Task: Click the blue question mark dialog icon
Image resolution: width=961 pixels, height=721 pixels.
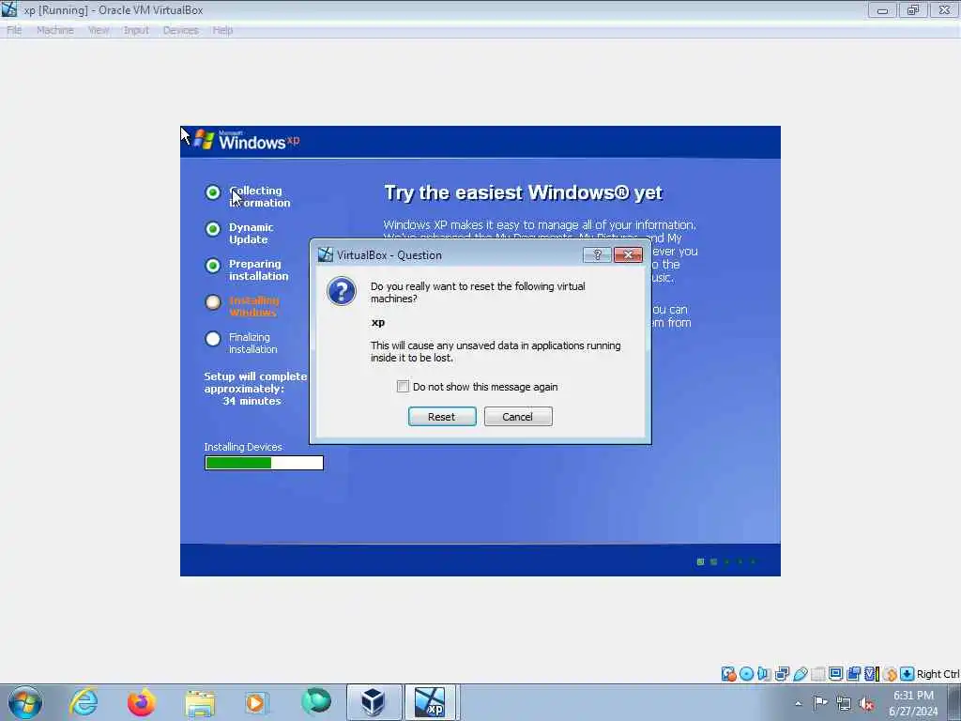Action: tap(342, 291)
